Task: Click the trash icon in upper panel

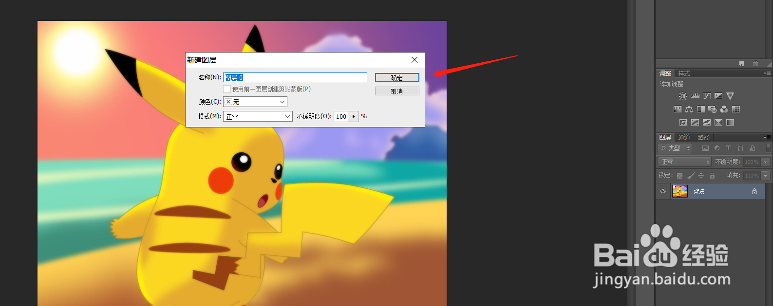Action: pos(755,64)
